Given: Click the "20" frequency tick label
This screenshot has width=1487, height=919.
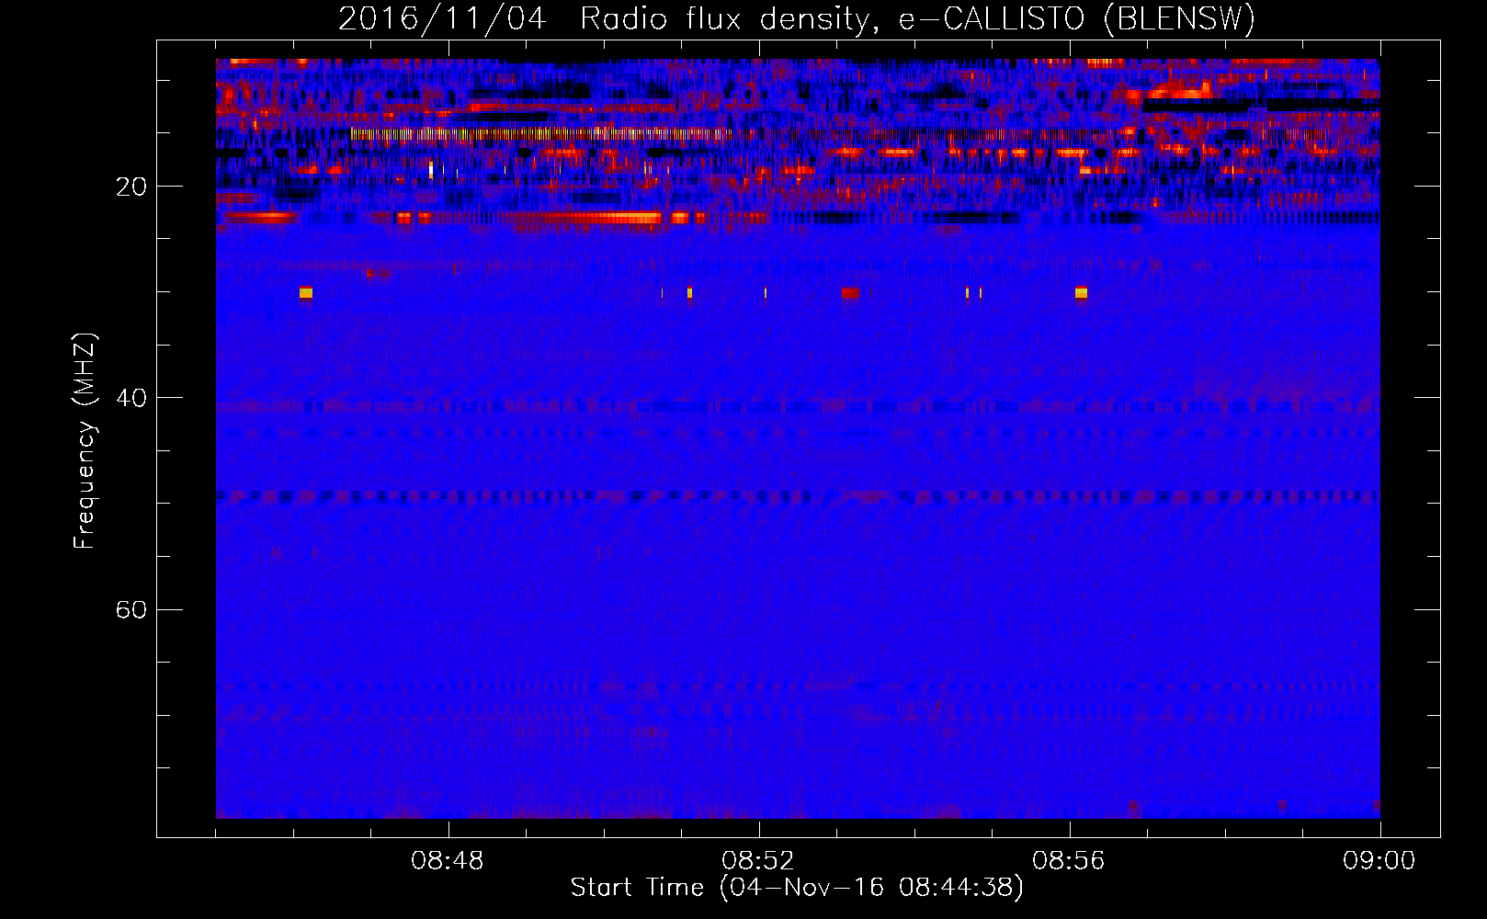Looking at the screenshot, I should point(131,187).
